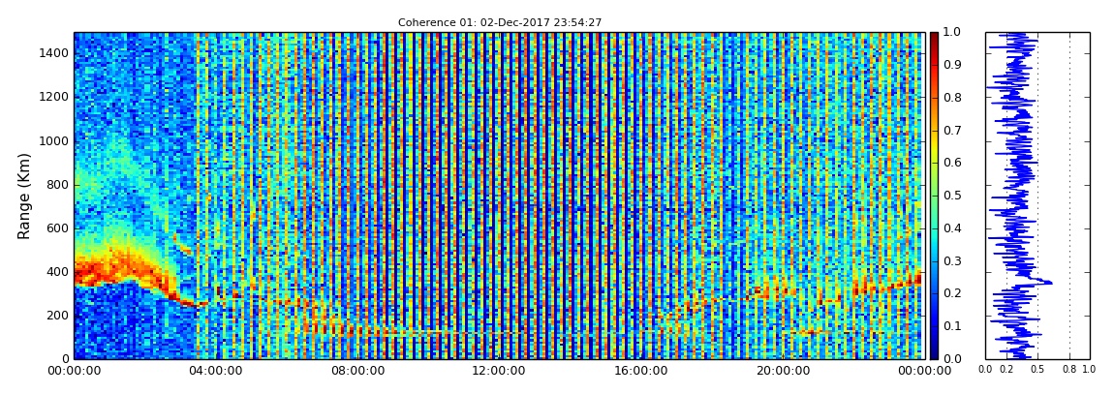Viewport: 1114px width, 394px height.
Task: Click the 0.2 tick under the profile plot
Action: [1006, 370]
